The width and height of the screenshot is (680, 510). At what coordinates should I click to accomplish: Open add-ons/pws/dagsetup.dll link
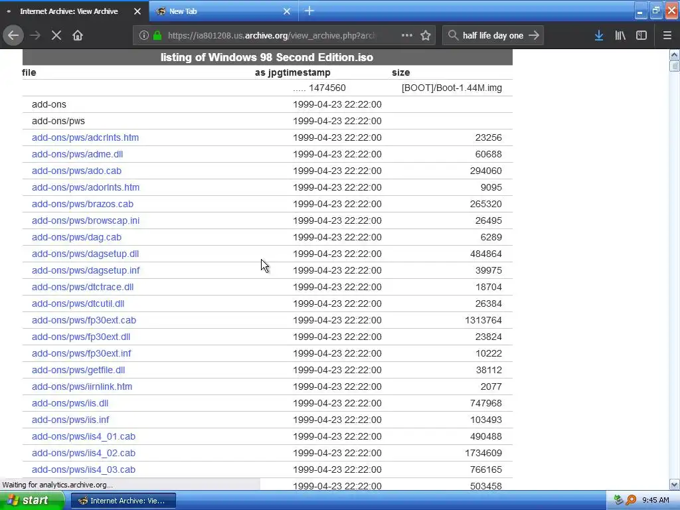[x=85, y=254]
